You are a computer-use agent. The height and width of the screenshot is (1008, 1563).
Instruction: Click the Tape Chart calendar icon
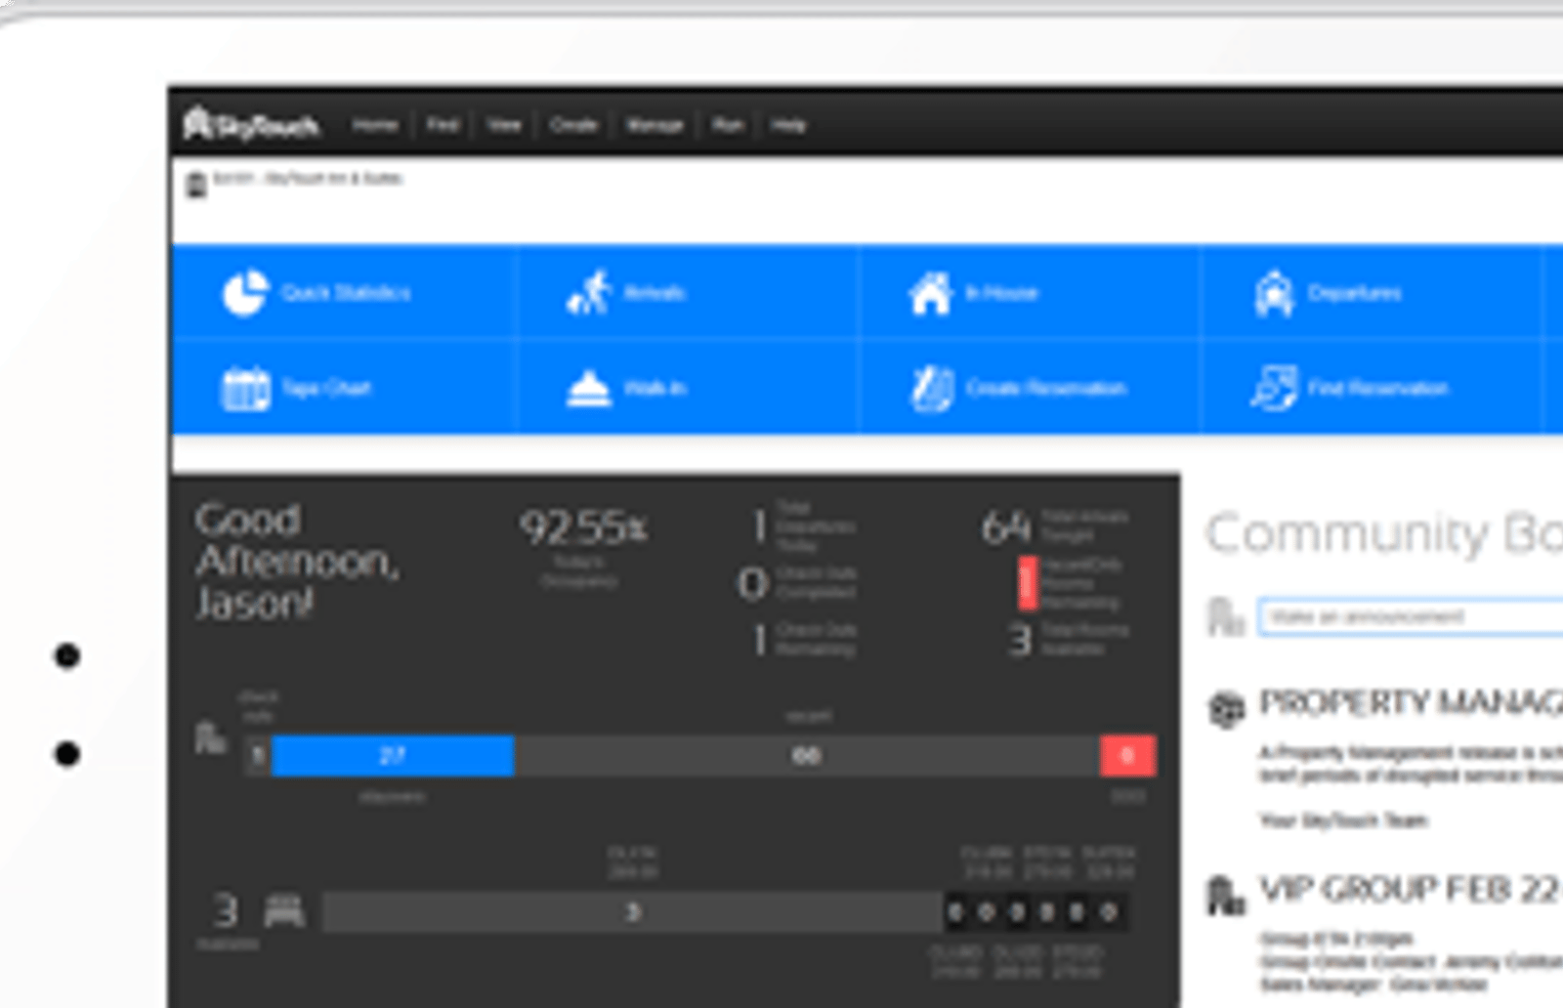(245, 388)
